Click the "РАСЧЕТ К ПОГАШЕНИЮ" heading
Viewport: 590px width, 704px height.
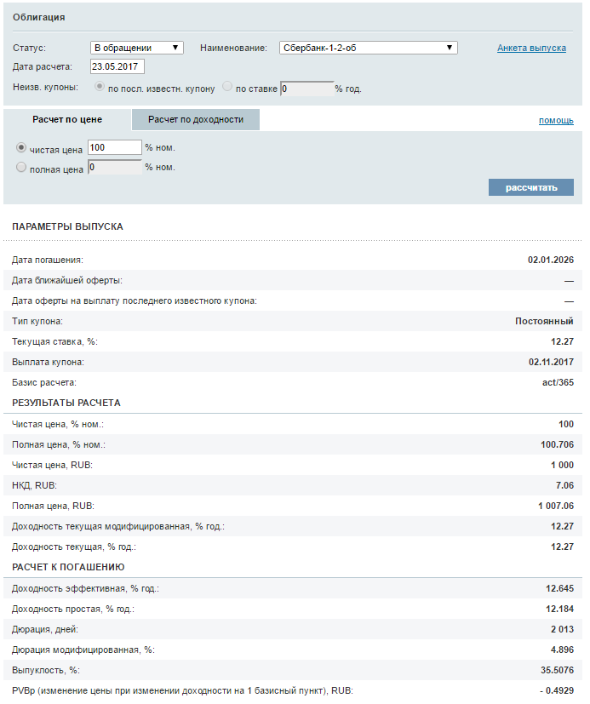coord(68,567)
